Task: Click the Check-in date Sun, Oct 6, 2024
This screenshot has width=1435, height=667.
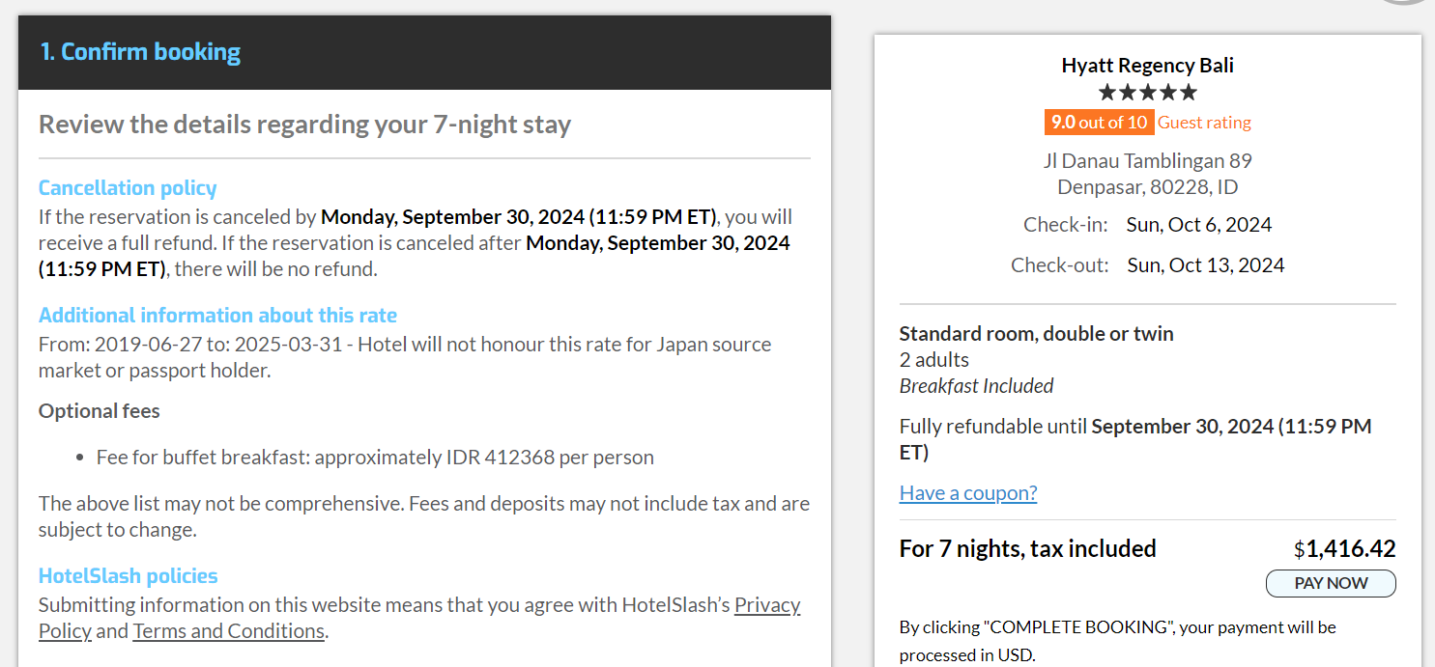Action: [x=1198, y=224]
